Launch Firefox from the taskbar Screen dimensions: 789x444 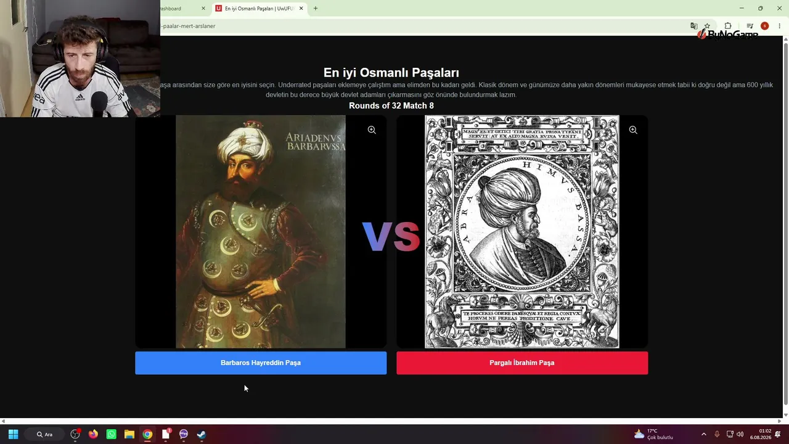(x=93, y=434)
